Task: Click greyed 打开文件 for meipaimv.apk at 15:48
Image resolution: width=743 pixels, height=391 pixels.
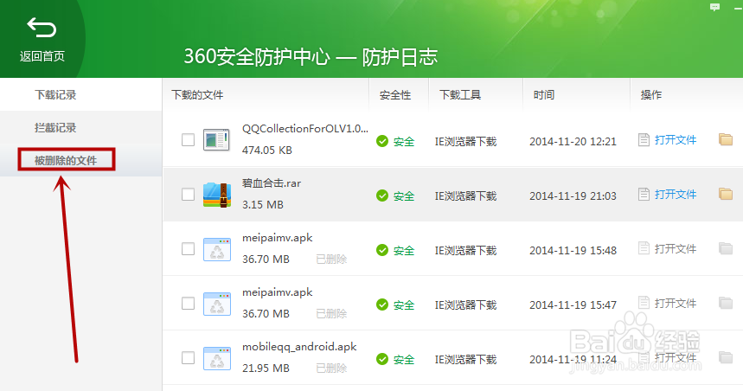Action: [676, 249]
